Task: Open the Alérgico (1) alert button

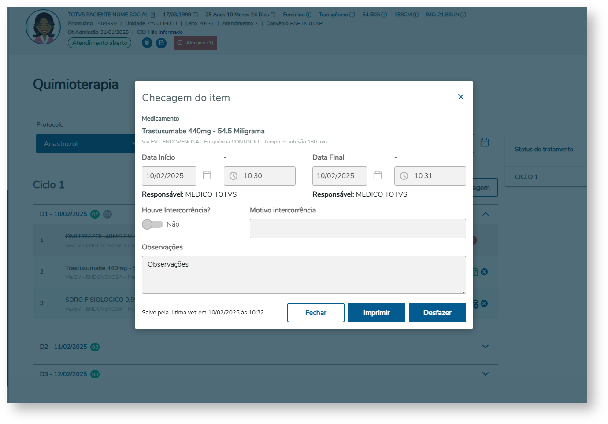Action: click(195, 43)
